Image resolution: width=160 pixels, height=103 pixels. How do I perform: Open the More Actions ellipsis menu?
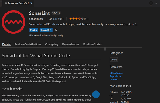pyautogui.click(x=156, y=3)
